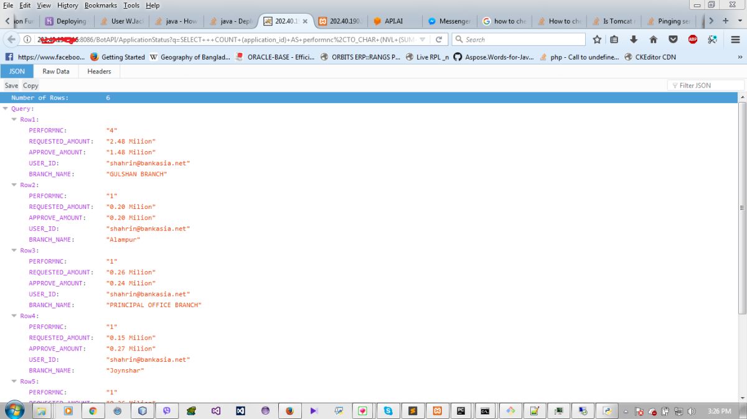Open Visual Studio purple icon in taskbar

(216, 411)
